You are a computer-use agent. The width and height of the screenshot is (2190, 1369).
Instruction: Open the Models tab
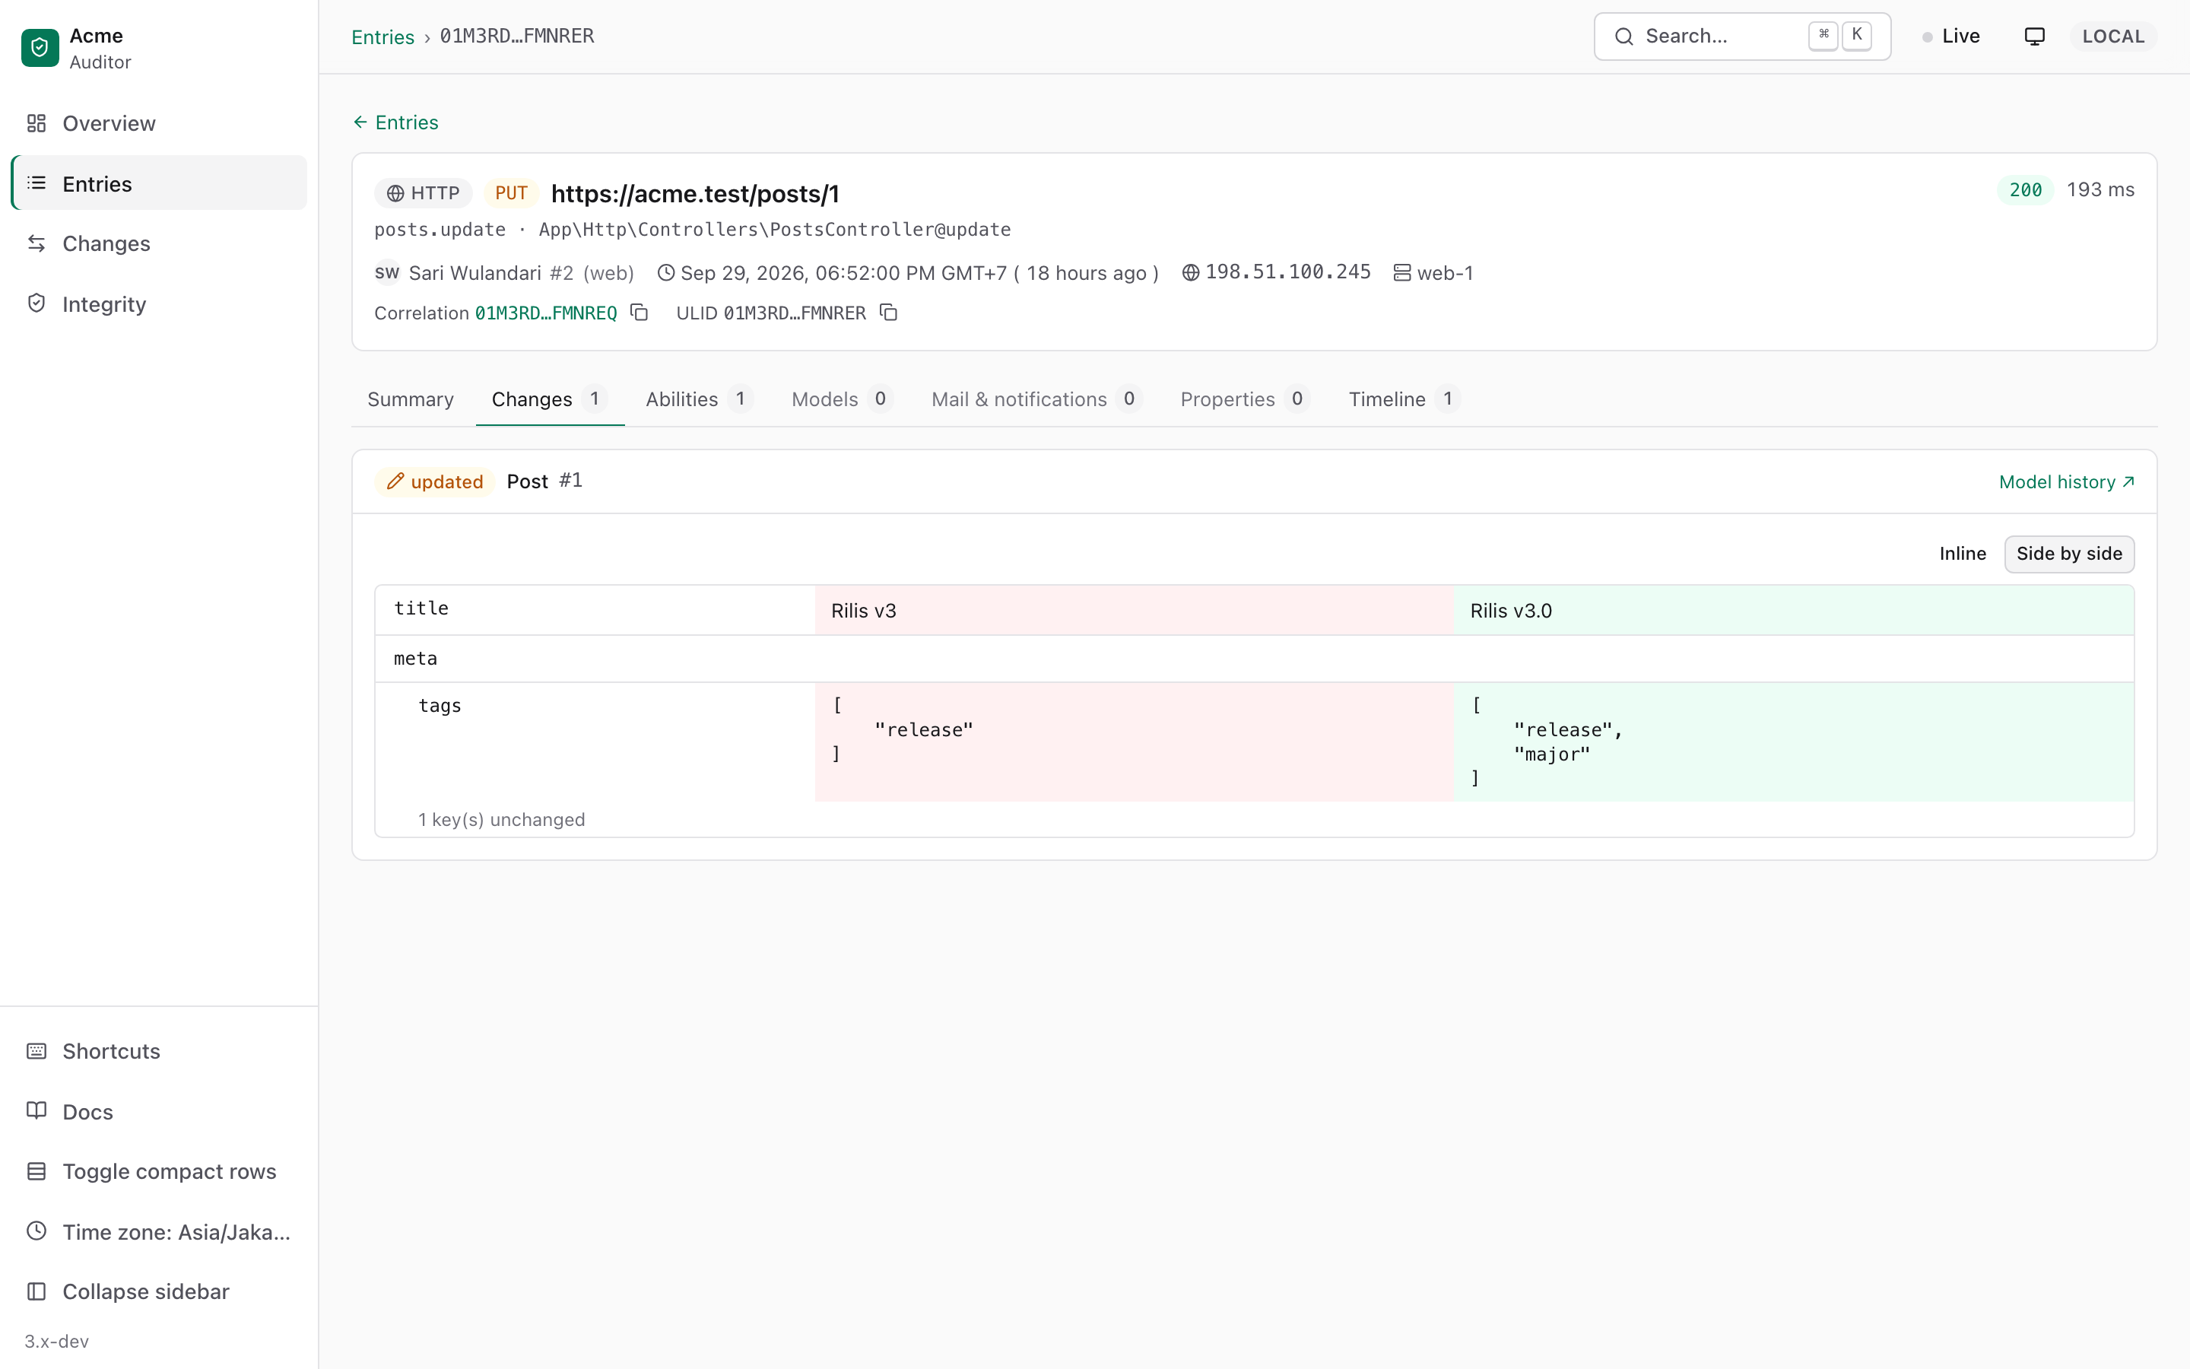[x=842, y=399]
